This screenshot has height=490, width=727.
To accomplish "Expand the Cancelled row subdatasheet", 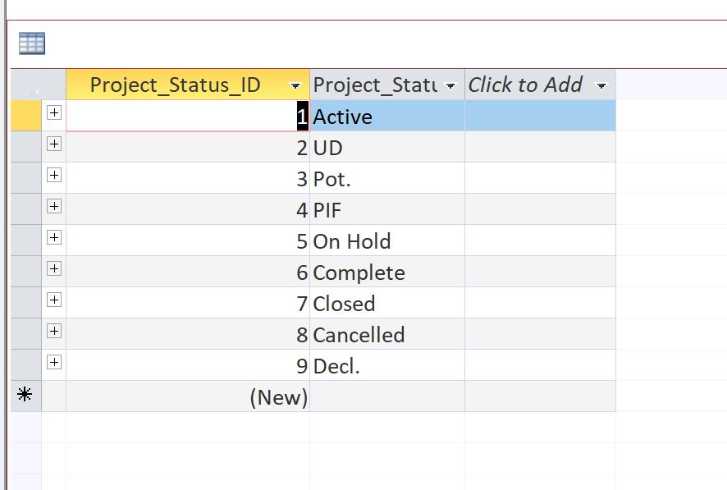I will click(x=54, y=332).
